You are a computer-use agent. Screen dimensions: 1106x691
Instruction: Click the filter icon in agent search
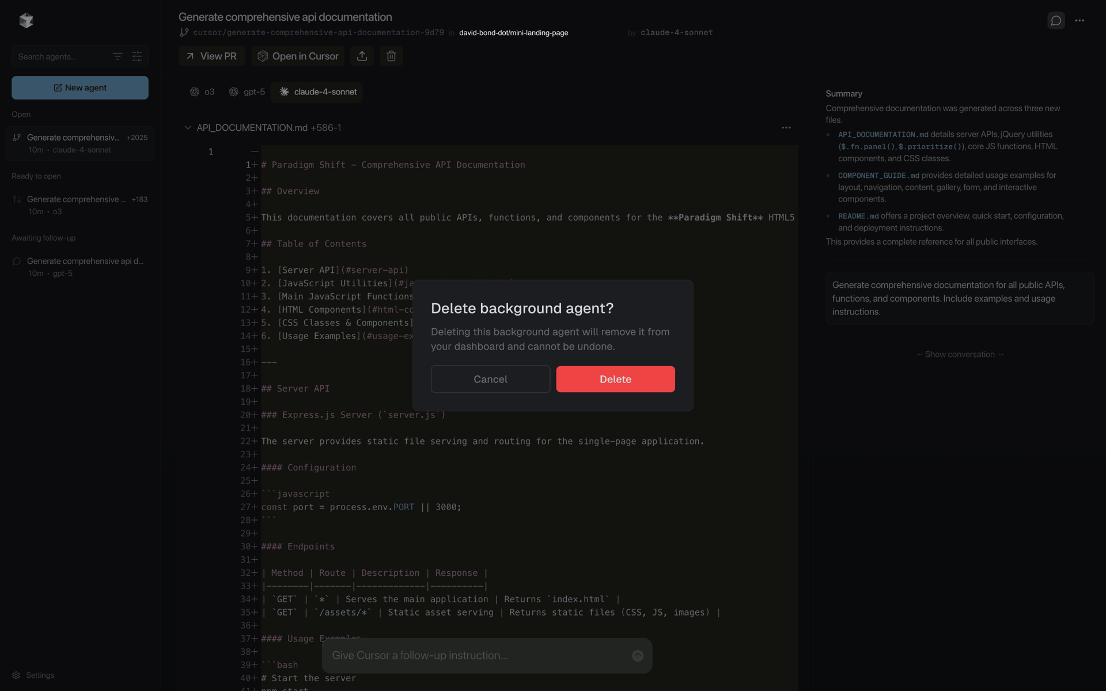coord(118,56)
